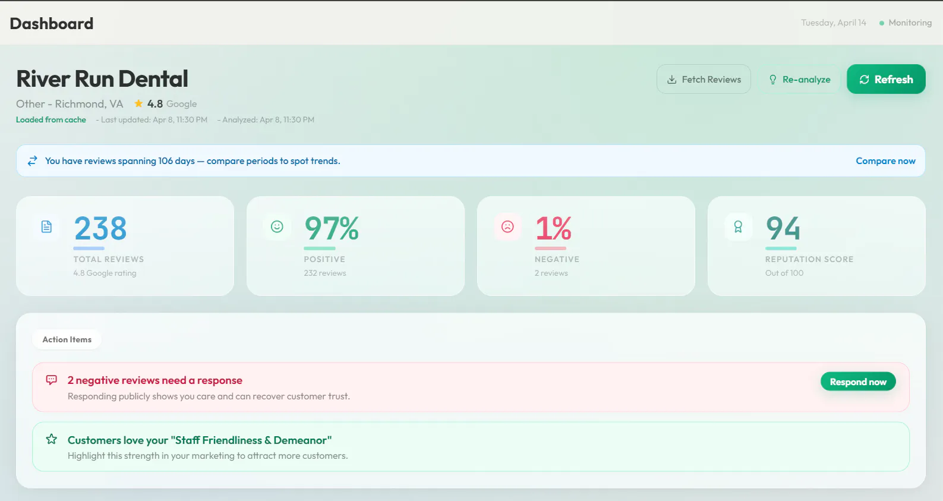The height and width of the screenshot is (501, 943).
Task: Click the 232 reviews text under Positive
Action: point(325,273)
